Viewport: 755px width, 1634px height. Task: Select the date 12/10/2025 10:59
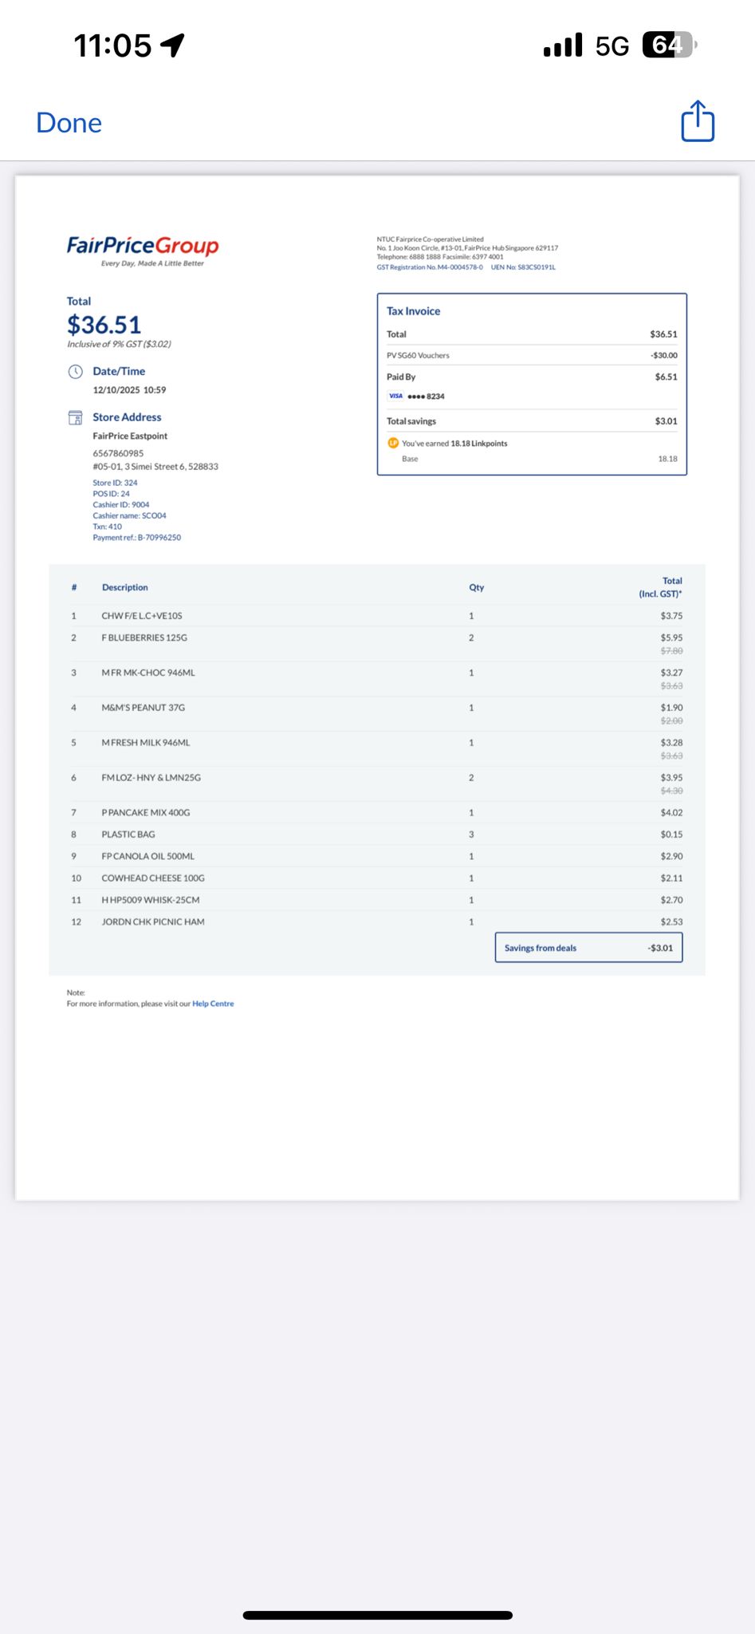[129, 390]
